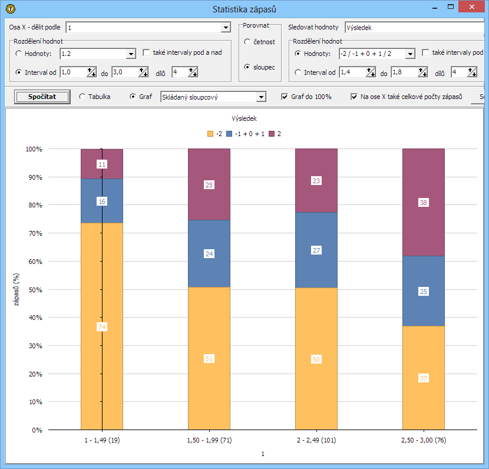Screen dimensions: 489x469
Task: Open the chart type dropdown 'Skládaný sloupcový'
Action: (262, 97)
